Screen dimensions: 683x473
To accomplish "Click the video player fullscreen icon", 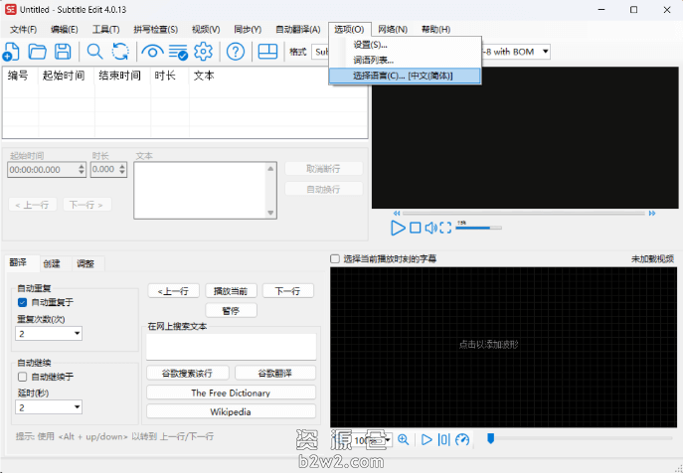I will (445, 228).
